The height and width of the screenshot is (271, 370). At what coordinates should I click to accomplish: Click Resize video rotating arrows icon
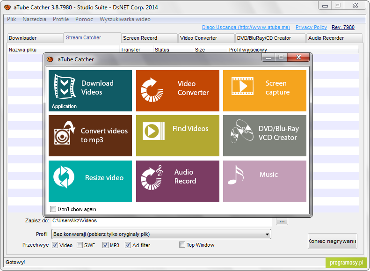tap(64, 177)
